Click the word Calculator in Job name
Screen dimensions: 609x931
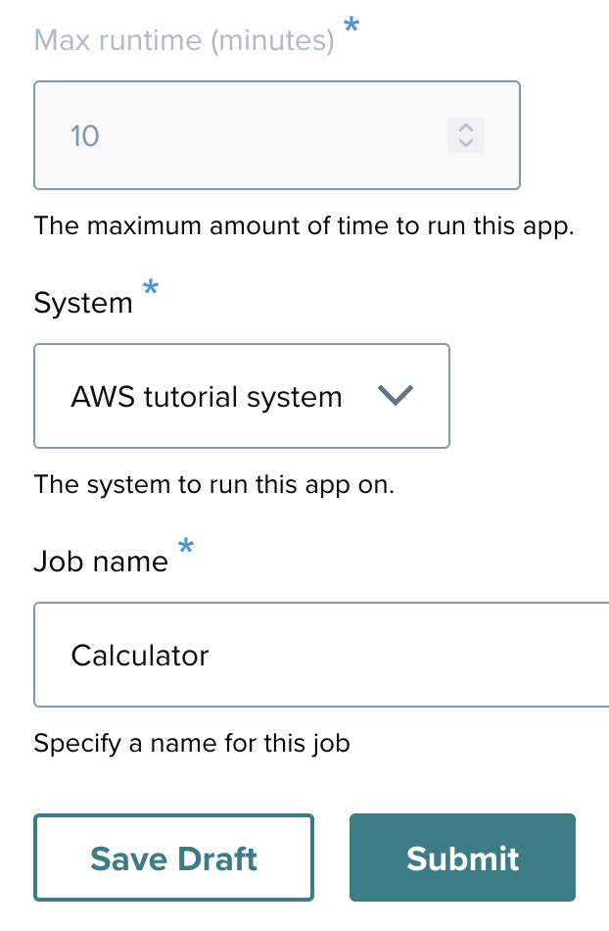(x=140, y=655)
